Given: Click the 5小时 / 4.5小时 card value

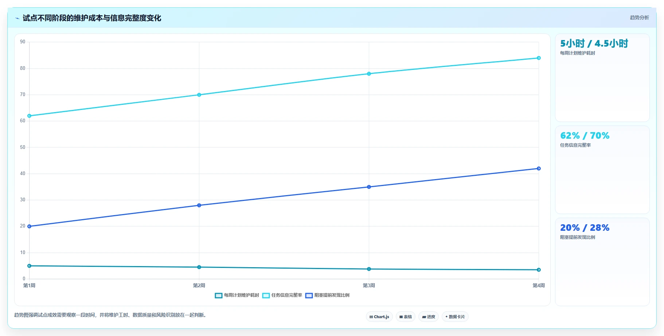Looking at the screenshot, I should point(594,44).
